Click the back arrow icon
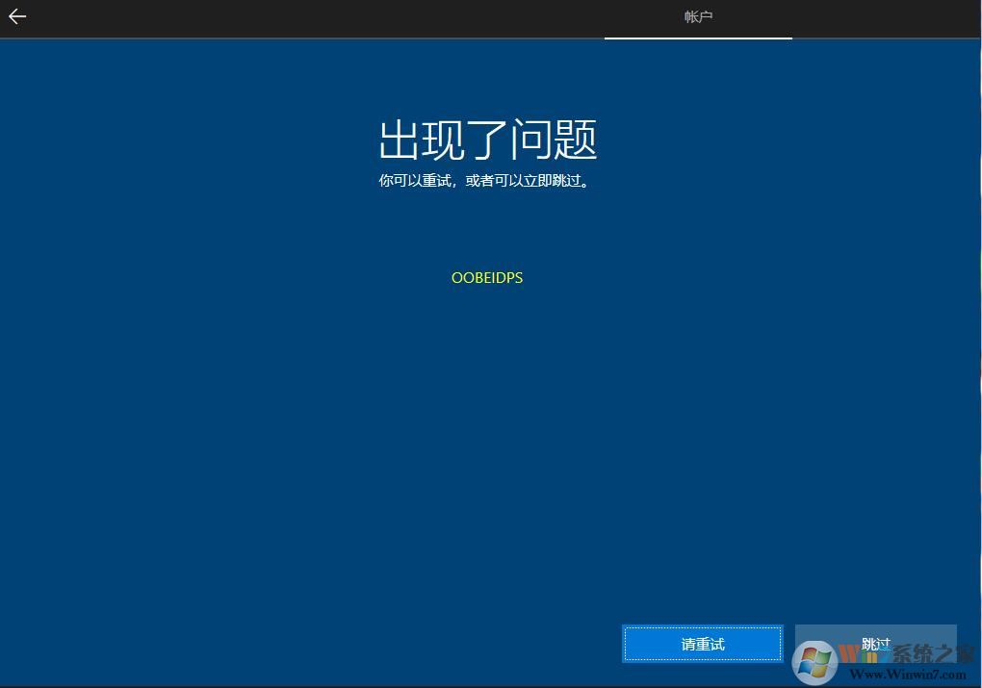Screen dimensions: 982x688 pyautogui.click(x=17, y=16)
